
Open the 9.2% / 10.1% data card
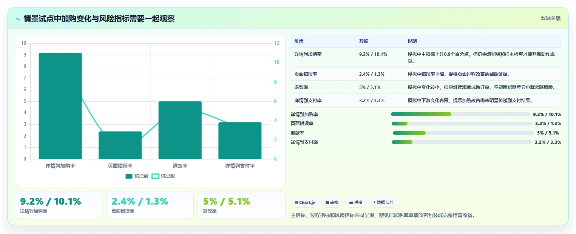tap(59, 205)
